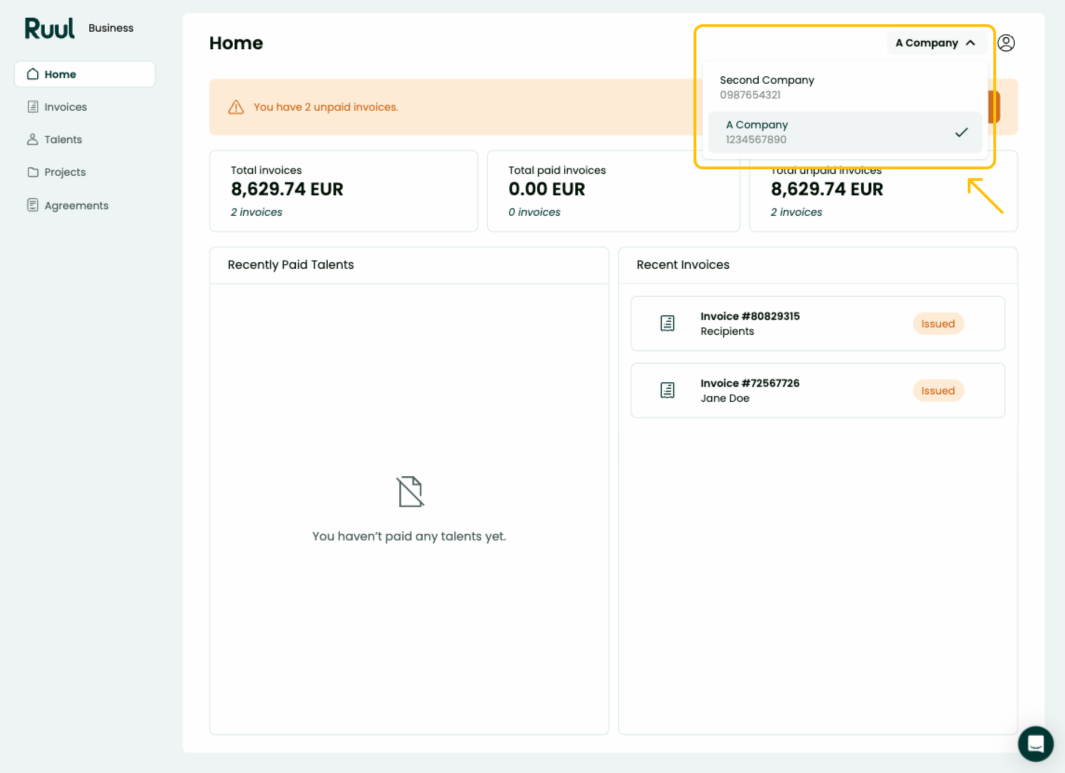Select Second Company from the company list

[x=845, y=87]
